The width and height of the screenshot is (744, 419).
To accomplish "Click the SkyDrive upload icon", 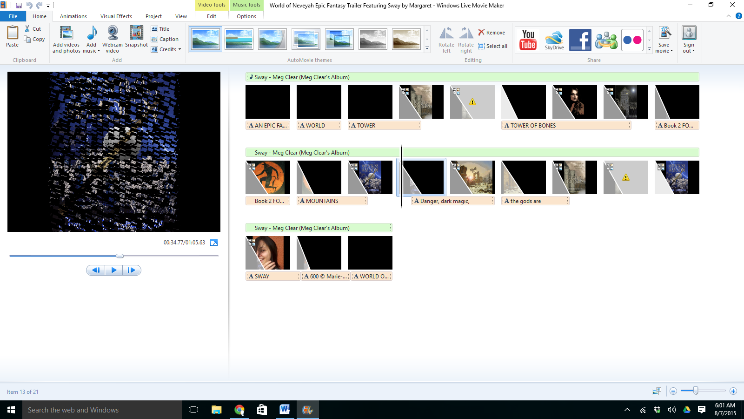I will coord(554,40).
